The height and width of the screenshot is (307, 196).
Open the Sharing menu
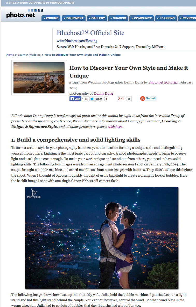coord(118,18)
